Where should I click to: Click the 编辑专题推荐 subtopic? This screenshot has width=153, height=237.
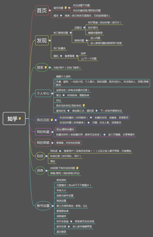[x=95, y=33]
